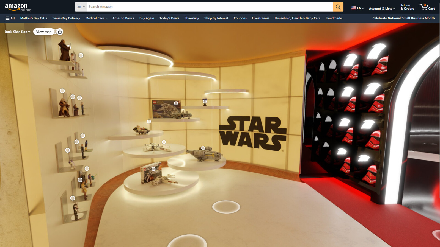Go to Amazon Prime home logo
Viewport: 440px width, 247px height.
pos(18,7)
